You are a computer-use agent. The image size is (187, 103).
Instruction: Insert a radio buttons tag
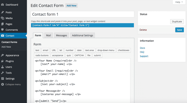pos(42,55)
